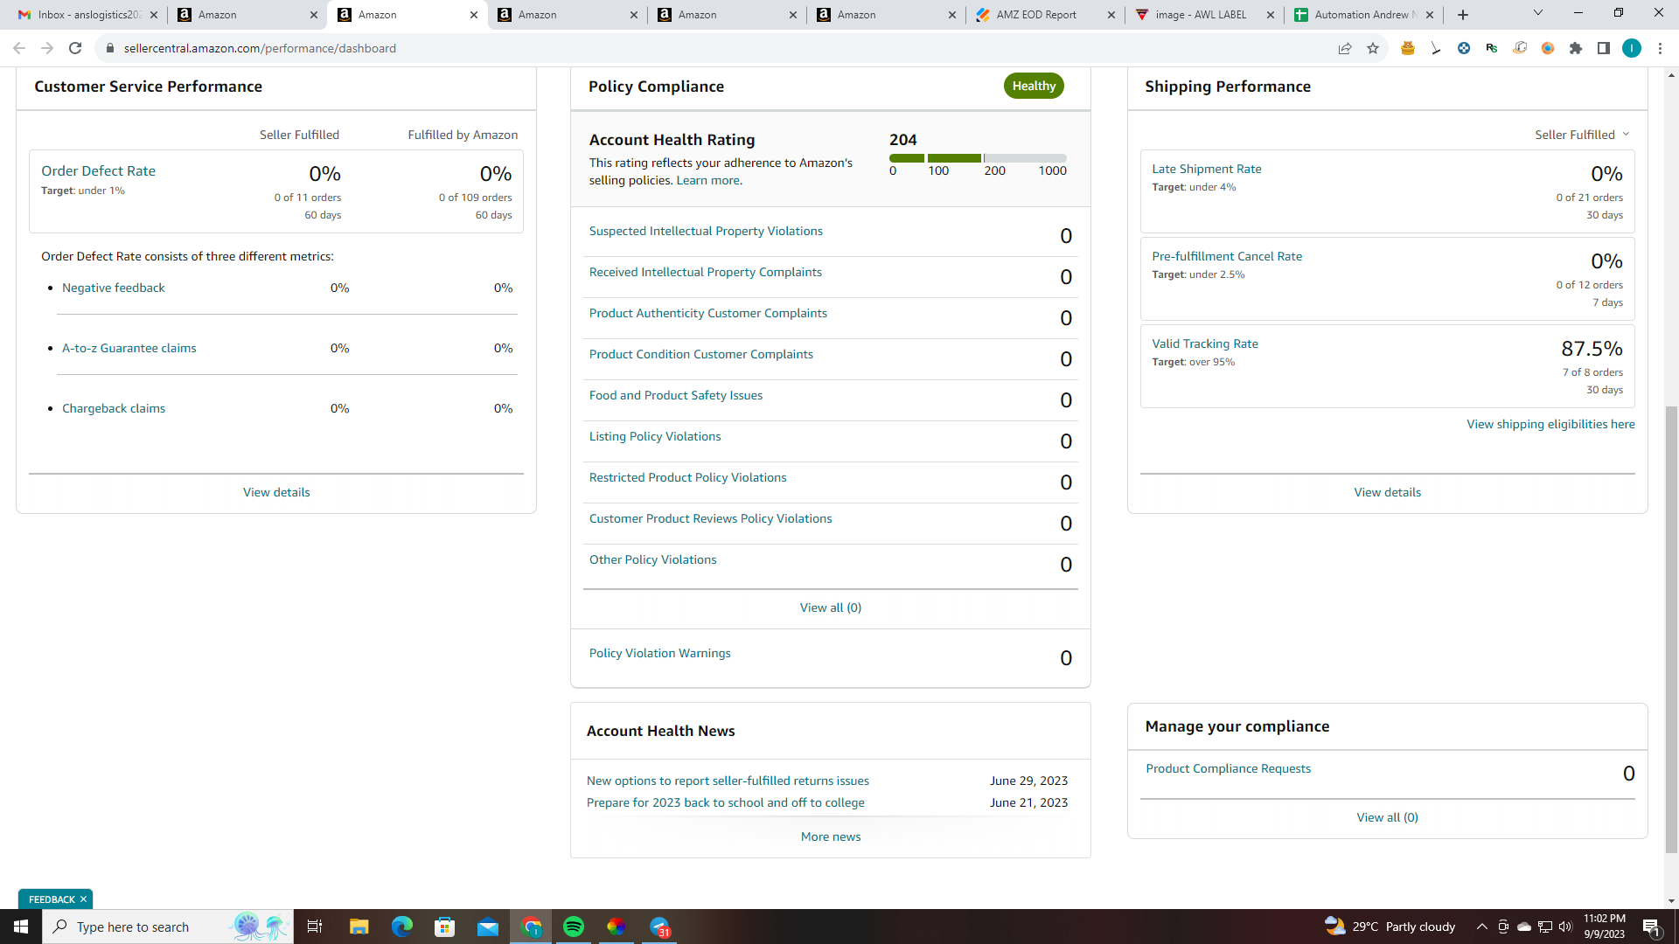Reload the Seller Central page

point(75,48)
